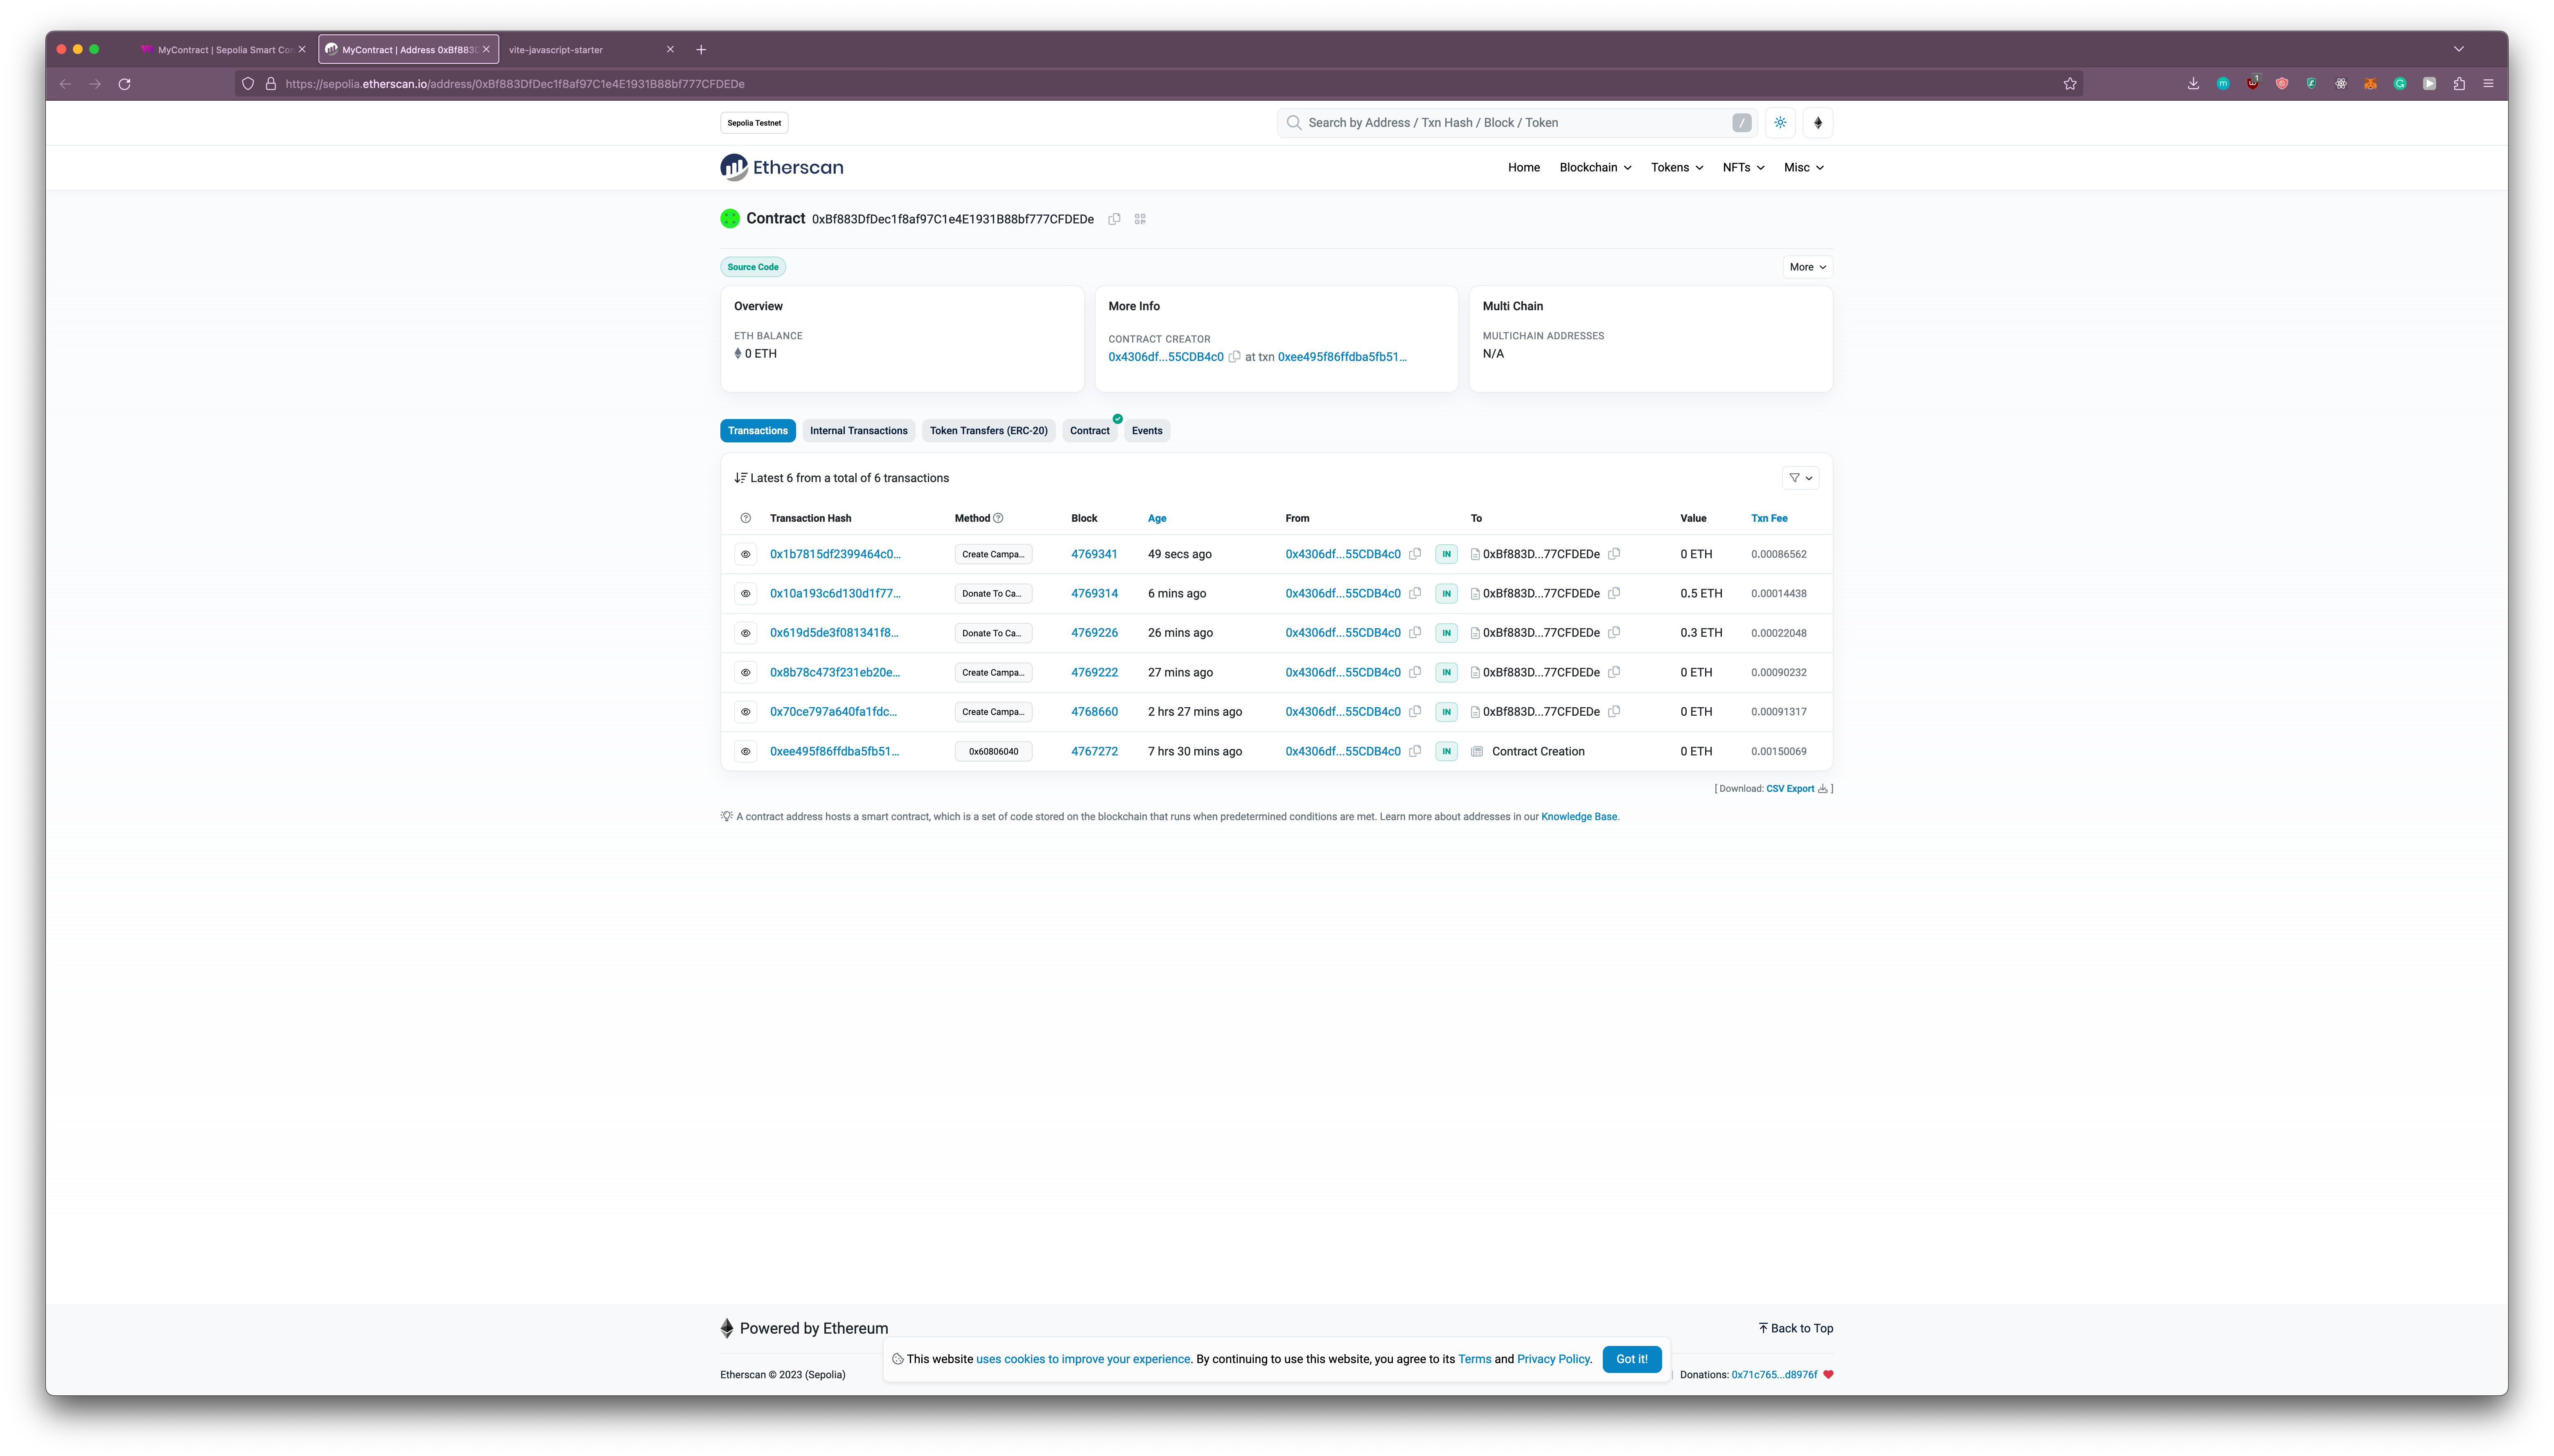Open the Events tab
The height and width of the screenshot is (1456, 2554).
pos(1146,431)
